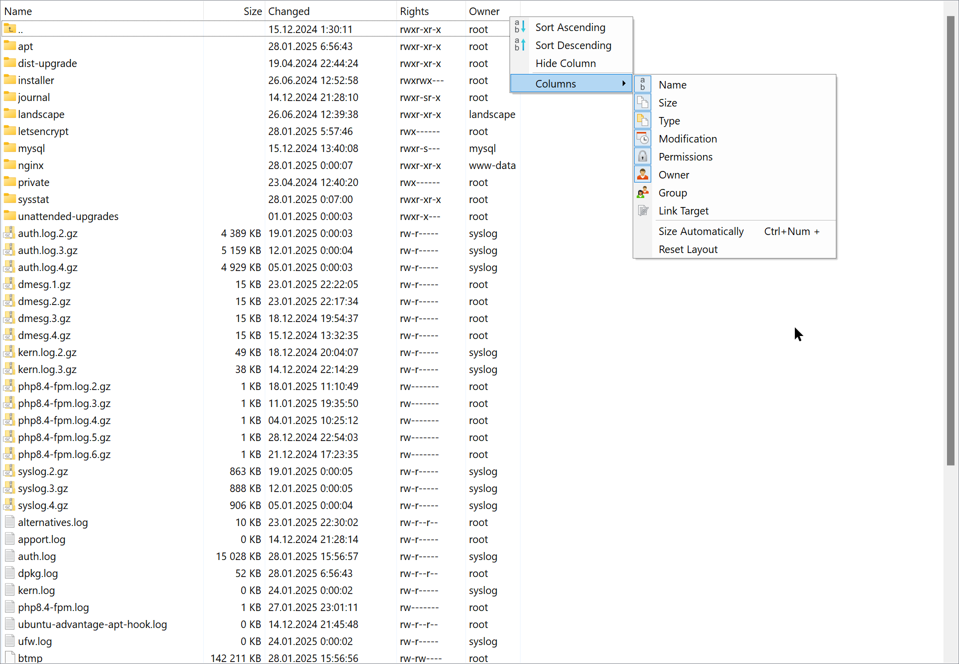
Task: Click the Permissions padlock icon
Action: (643, 156)
